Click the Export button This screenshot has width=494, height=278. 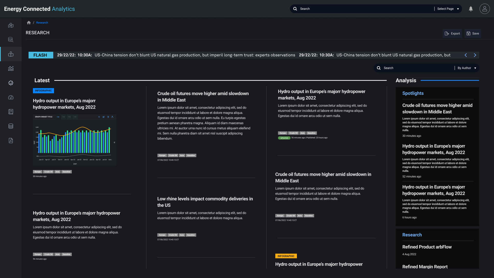452,33
